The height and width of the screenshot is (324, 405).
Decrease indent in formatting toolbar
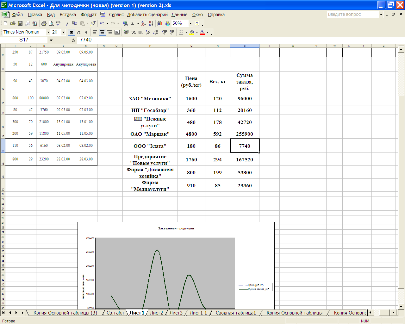(165, 32)
